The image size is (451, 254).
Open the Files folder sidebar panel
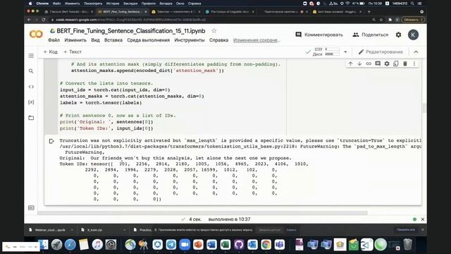(x=31, y=118)
